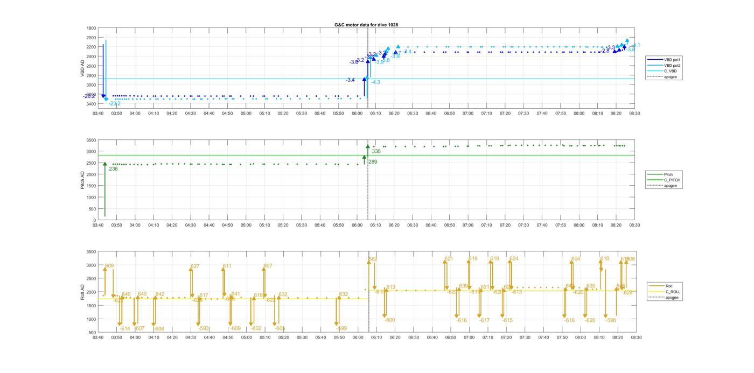Click the '611' roll value label
Viewport: 754px width, 373px height.
pyautogui.click(x=227, y=266)
